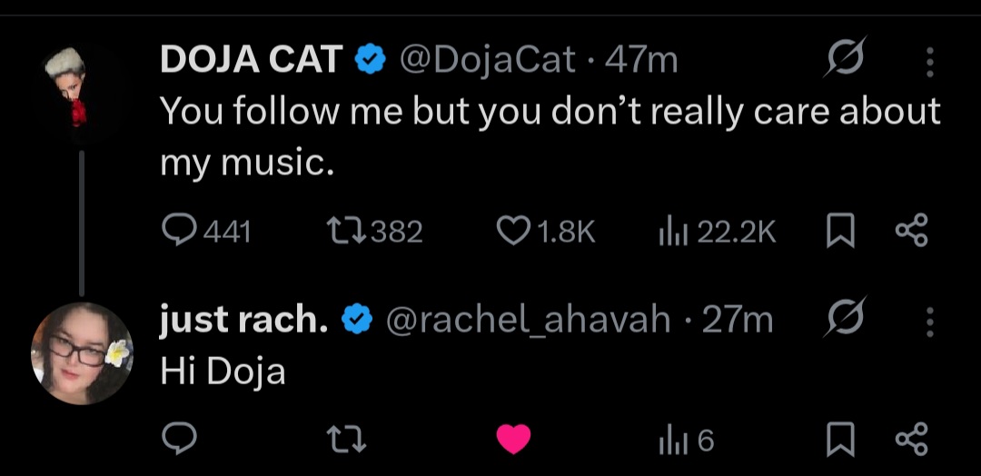Screen dimensions: 981x476
Task: Like DOJA CAT's tweet
Action: [513, 233]
